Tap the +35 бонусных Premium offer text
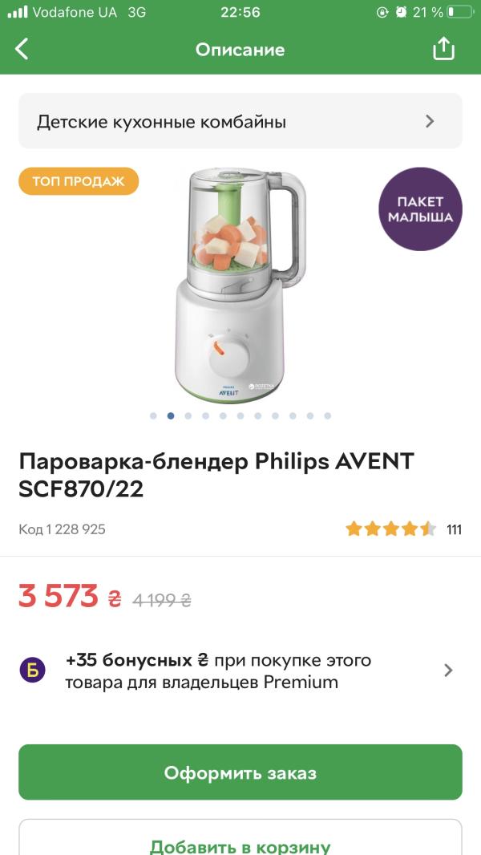Image resolution: width=481 pixels, height=855 pixels. (218, 671)
